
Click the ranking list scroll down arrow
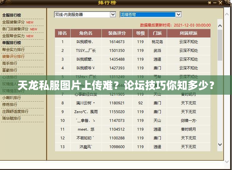point(220,144)
